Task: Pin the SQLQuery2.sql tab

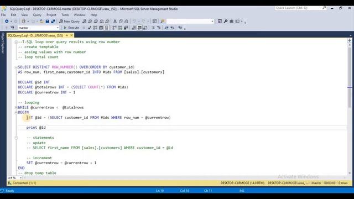Action: coord(67,35)
